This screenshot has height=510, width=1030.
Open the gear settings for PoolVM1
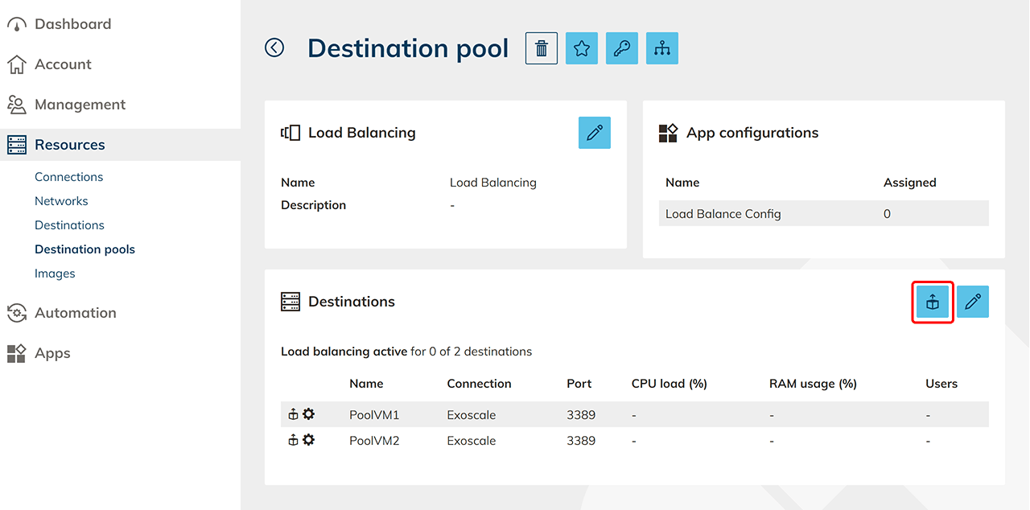[x=309, y=414]
